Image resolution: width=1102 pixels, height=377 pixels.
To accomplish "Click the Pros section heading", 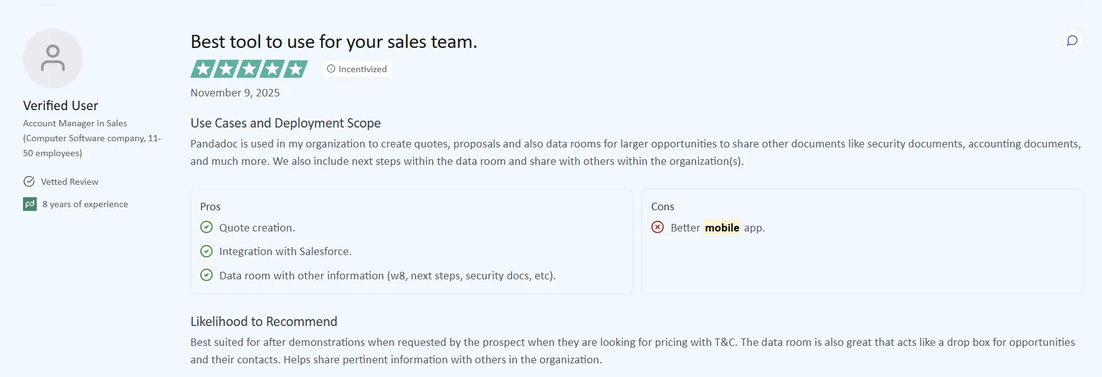I will pyautogui.click(x=210, y=207).
